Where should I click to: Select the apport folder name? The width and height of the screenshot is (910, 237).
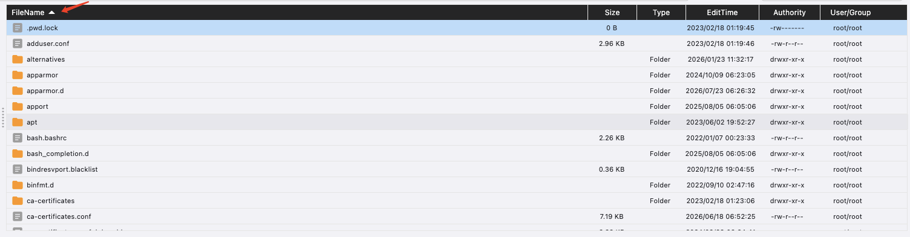[x=38, y=106]
